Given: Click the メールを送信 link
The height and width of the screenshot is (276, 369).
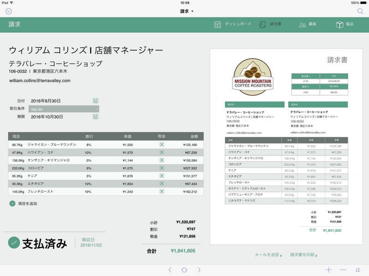Looking at the screenshot, I should (x=269, y=254).
